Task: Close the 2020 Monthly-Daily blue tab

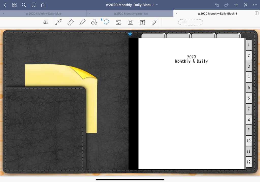Action: point(3,14)
